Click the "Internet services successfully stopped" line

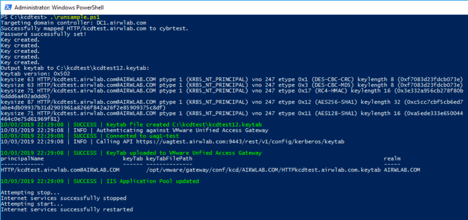[x=64, y=198]
